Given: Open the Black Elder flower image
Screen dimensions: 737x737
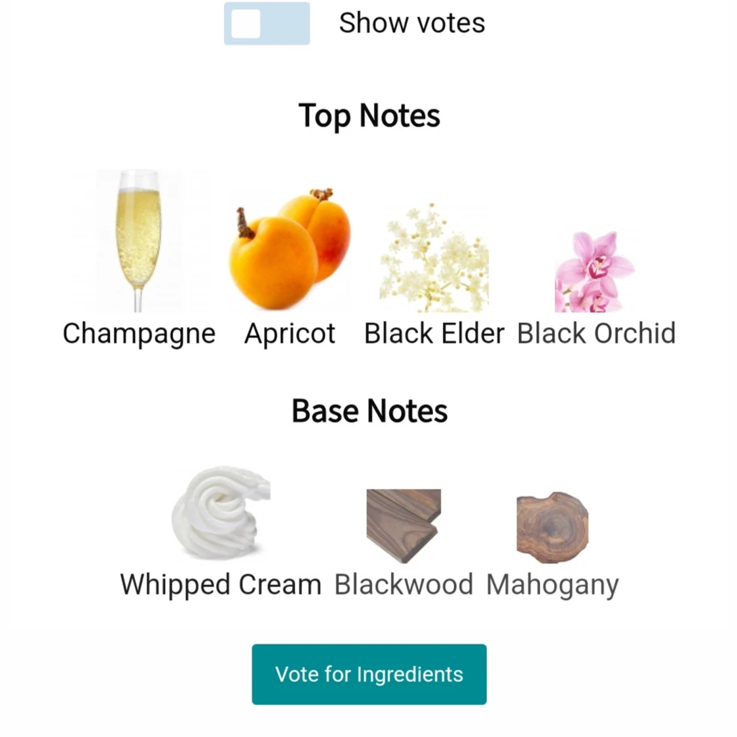Looking at the screenshot, I should (434, 258).
